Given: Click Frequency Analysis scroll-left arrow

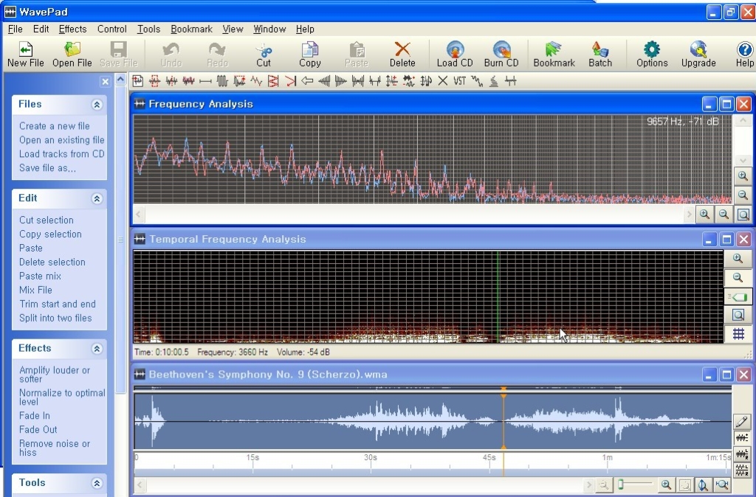Looking at the screenshot, I should (138, 215).
